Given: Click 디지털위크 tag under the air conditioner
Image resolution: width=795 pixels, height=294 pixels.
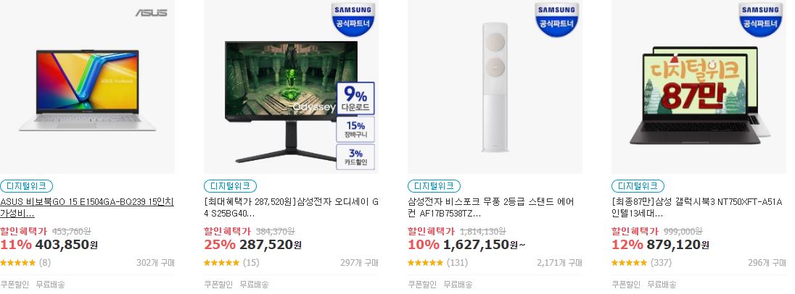Looking at the screenshot, I should pyautogui.click(x=434, y=185).
